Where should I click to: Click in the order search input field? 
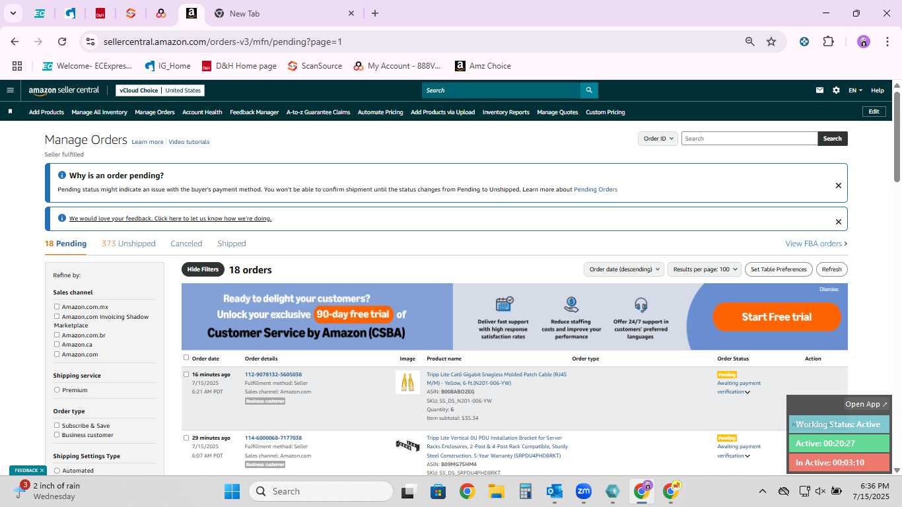(x=749, y=139)
